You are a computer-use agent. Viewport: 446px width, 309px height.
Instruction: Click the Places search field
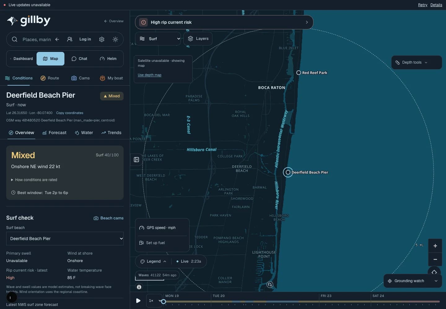click(x=37, y=40)
